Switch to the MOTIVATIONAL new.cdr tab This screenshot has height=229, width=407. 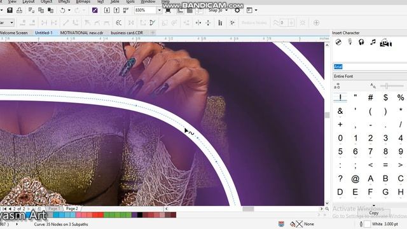click(81, 32)
